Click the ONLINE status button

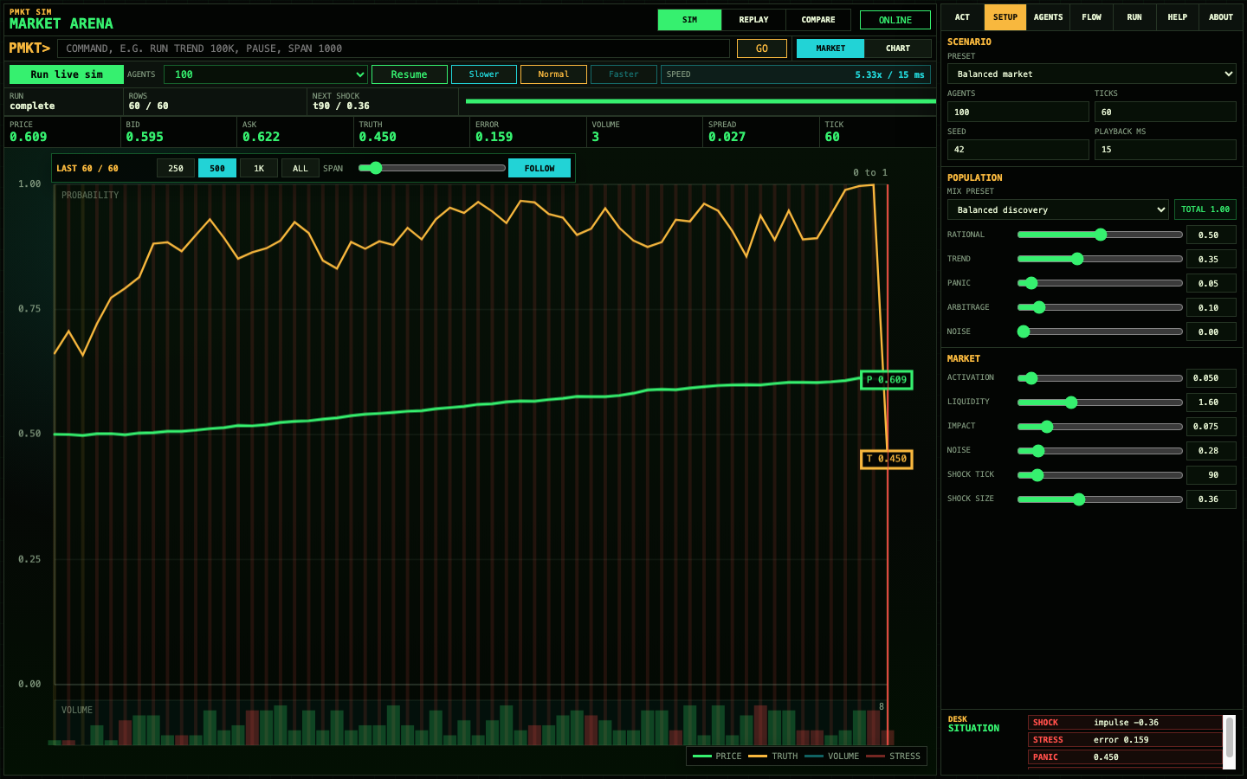[895, 20]
